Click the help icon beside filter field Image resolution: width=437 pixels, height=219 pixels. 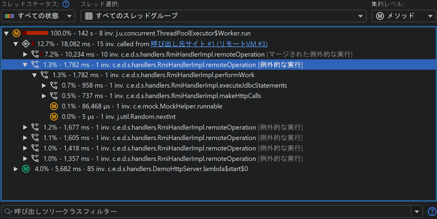click(x=432, y=212)
